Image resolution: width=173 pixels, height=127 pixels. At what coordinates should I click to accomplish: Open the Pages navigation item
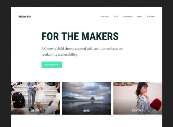point(140,17)
